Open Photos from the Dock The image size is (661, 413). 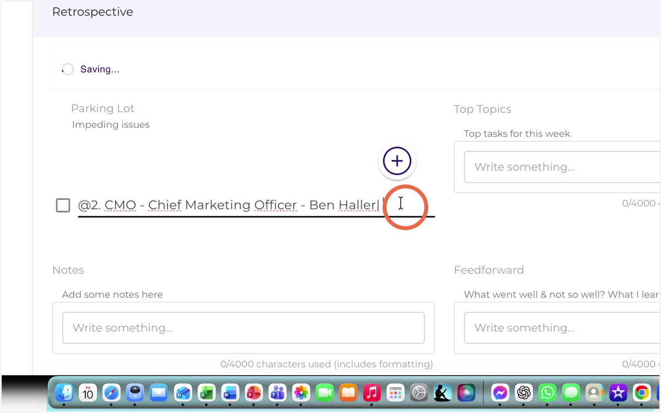pos(301,392)
